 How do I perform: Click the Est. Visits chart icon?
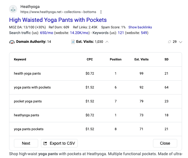[73, 42]
